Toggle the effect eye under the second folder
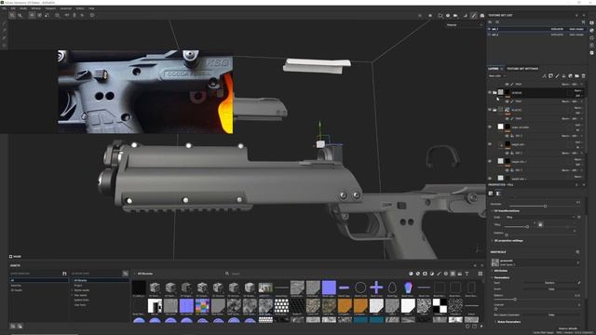The width and height of the screenshot is (596, 335). pos(507,118)
